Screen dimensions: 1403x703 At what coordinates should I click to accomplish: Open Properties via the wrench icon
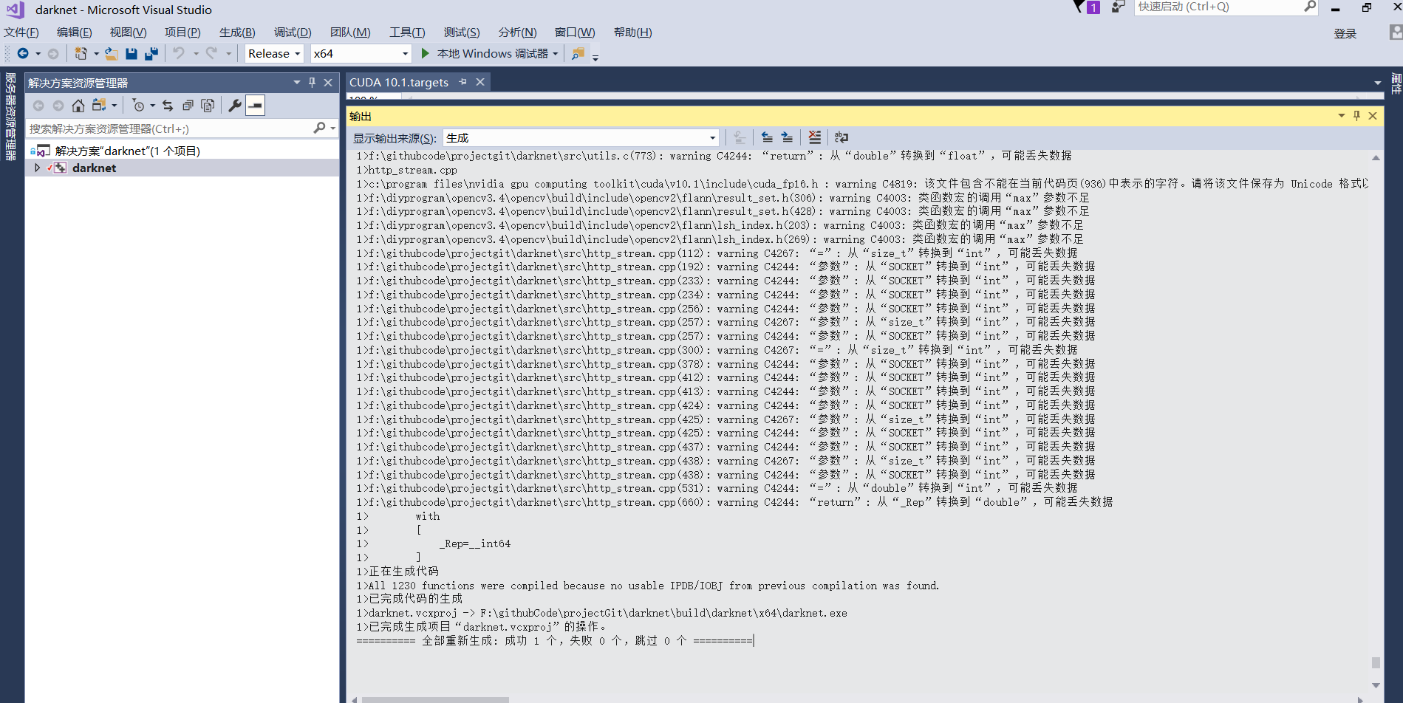tap(234, 105)
